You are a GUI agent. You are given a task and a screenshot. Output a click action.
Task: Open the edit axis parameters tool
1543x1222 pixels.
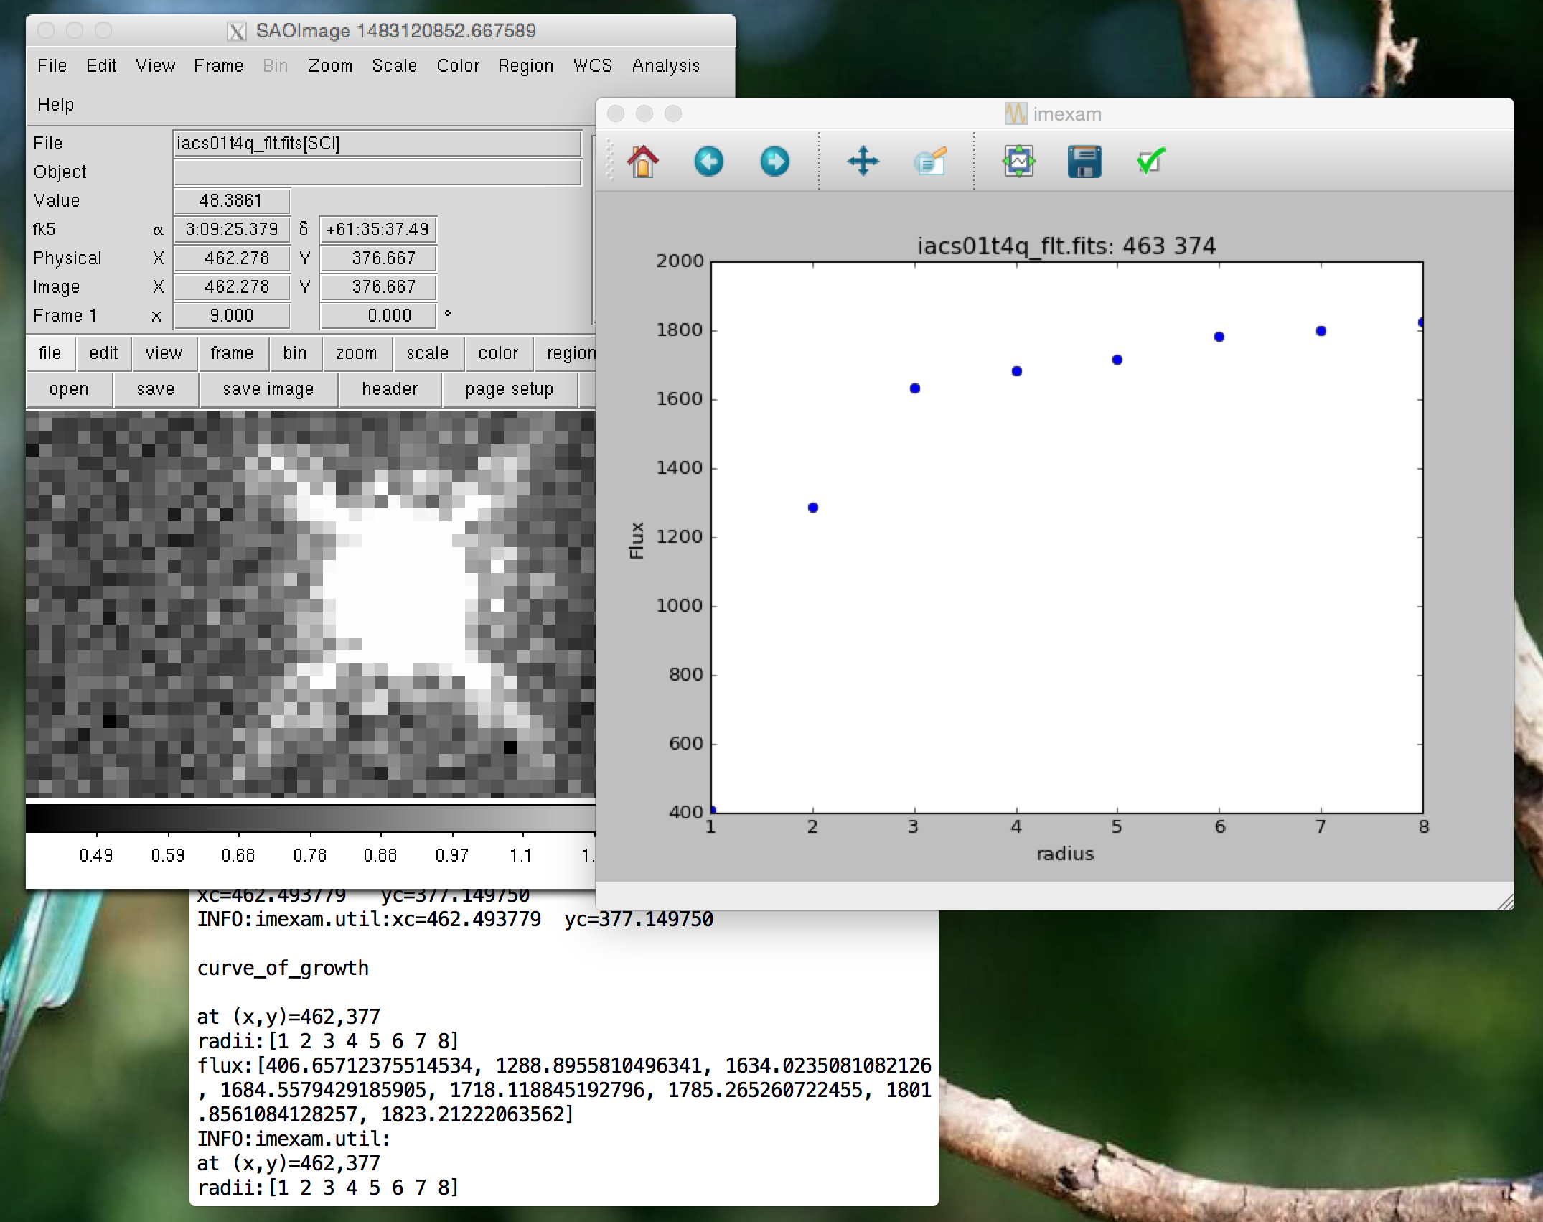930,162
